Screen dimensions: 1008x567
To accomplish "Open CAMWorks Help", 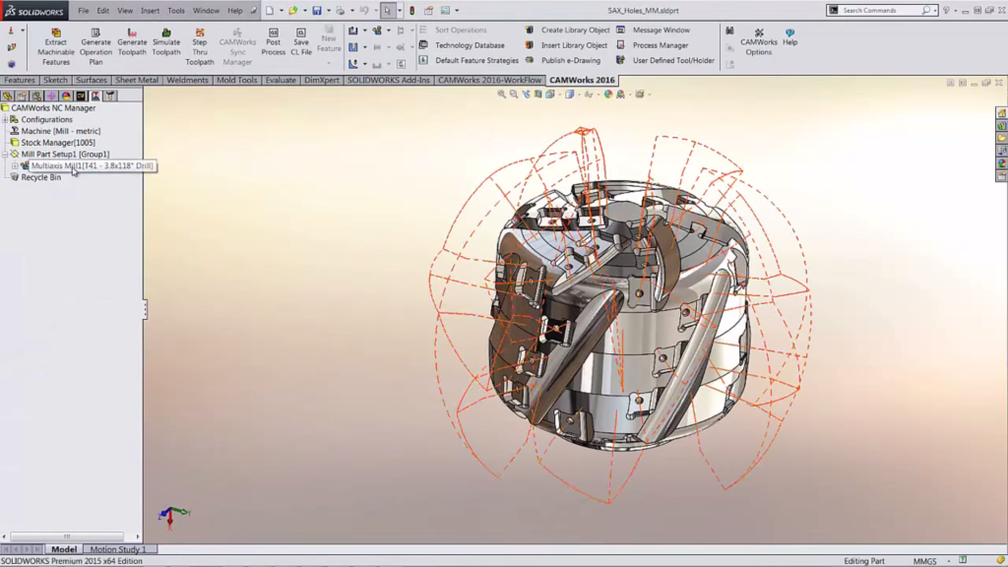I will 790,37.
